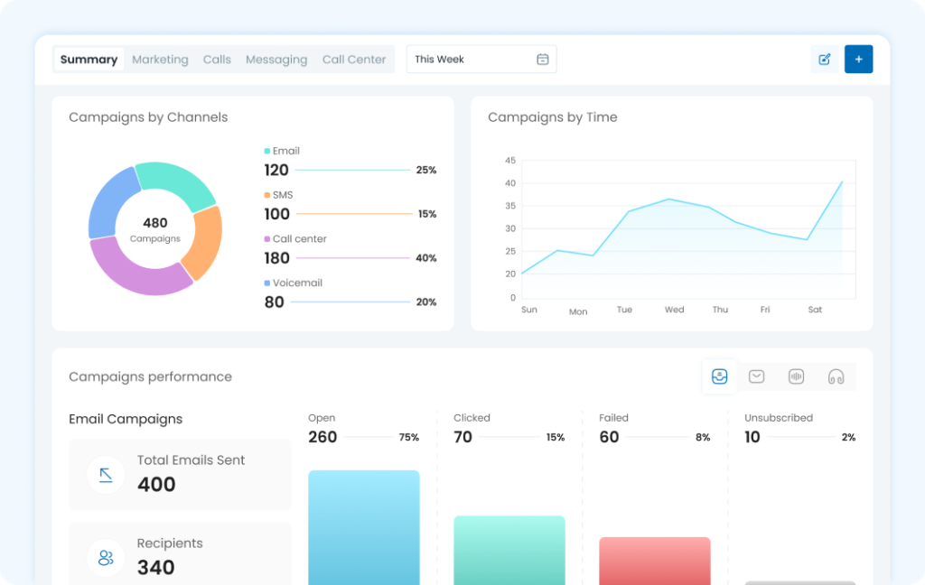The image size is (925, 585).
Task: Open the Messaging tab
Action: 276,60
